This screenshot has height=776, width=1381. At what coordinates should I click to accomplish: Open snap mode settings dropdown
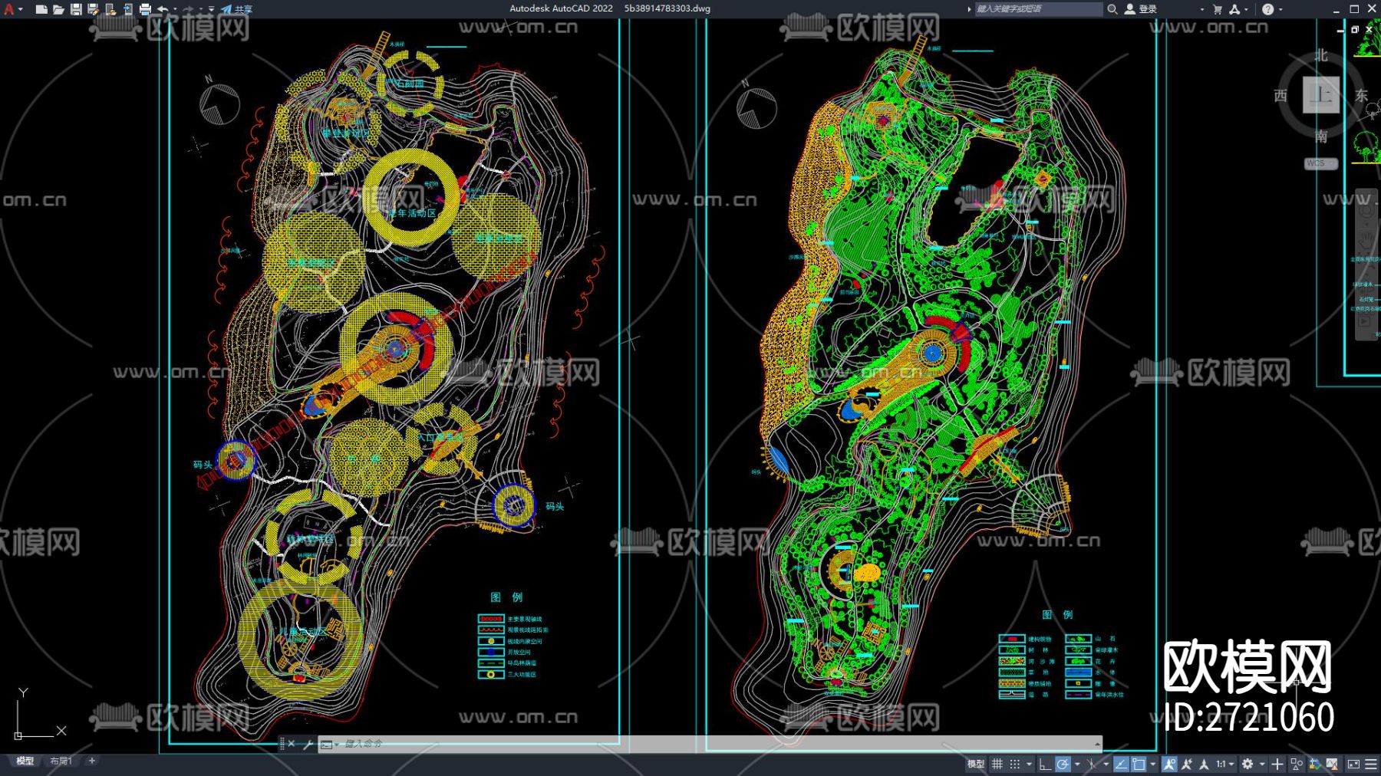click(1029, 764)
